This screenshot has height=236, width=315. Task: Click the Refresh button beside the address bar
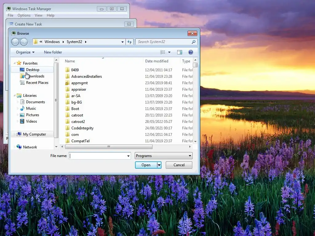coord(130,42)
